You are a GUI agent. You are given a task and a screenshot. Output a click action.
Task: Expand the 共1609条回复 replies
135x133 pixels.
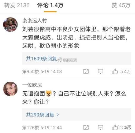coord(41,59)
